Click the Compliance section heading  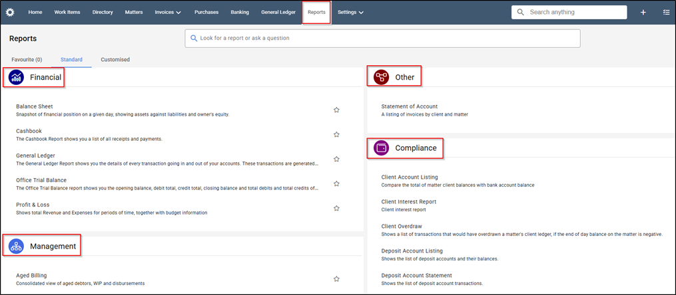click(x=416, y=148)
